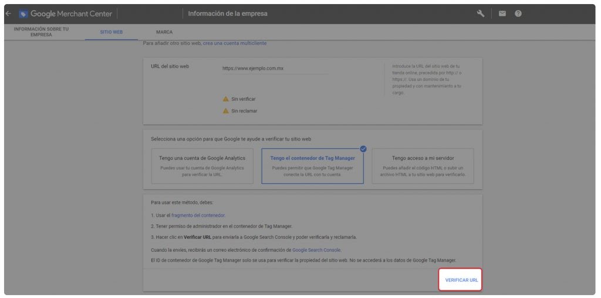Open the mail notifications icon

pyautogui.click(x=502, y=14)
